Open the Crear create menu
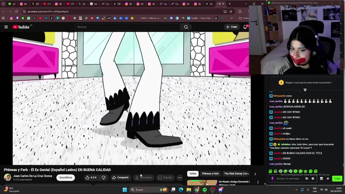Image resolution: width=345 pixels, height=194 pixels. point(232,27)
